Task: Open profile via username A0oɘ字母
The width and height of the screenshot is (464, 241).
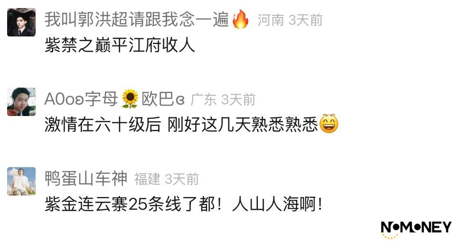Action: coord(81,99)
